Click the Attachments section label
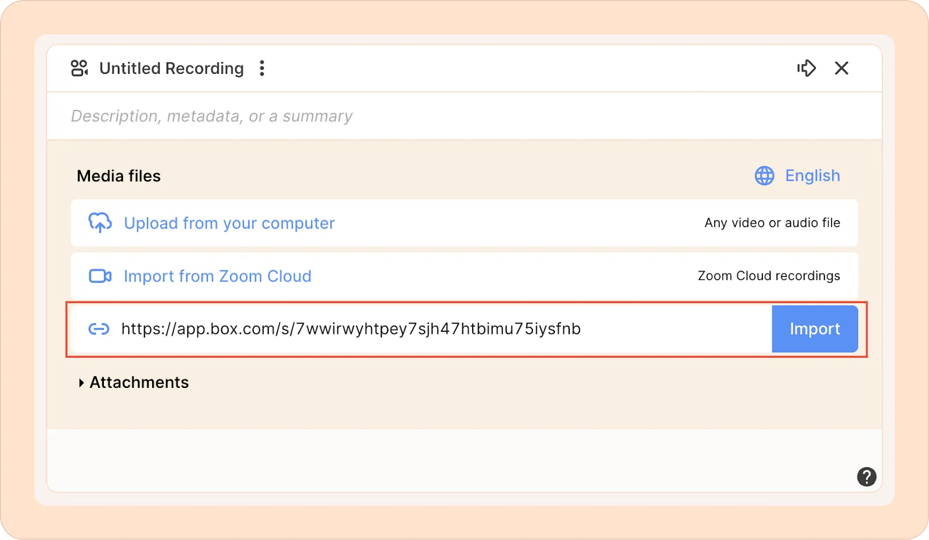The height and width of the screenshot is (540, 929). click(139, 383)
